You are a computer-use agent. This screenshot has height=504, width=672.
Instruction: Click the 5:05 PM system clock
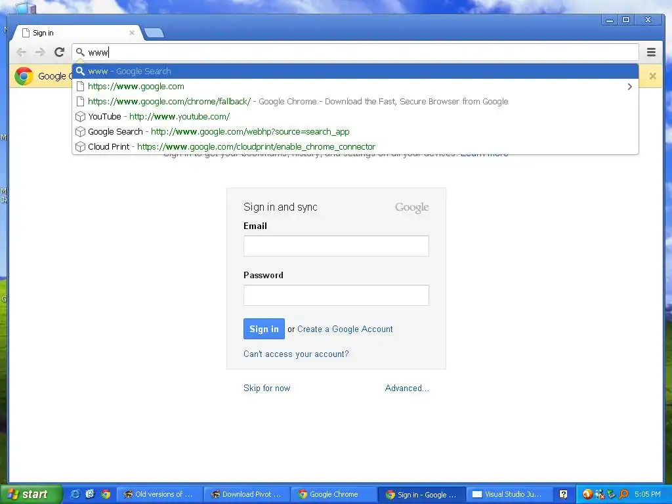(648, 494)
